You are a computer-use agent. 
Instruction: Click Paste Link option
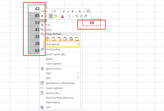(x=77, y=39)
